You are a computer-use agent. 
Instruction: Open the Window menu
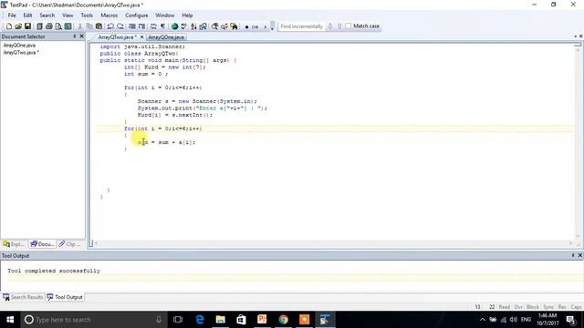click(x=164, y=15)
